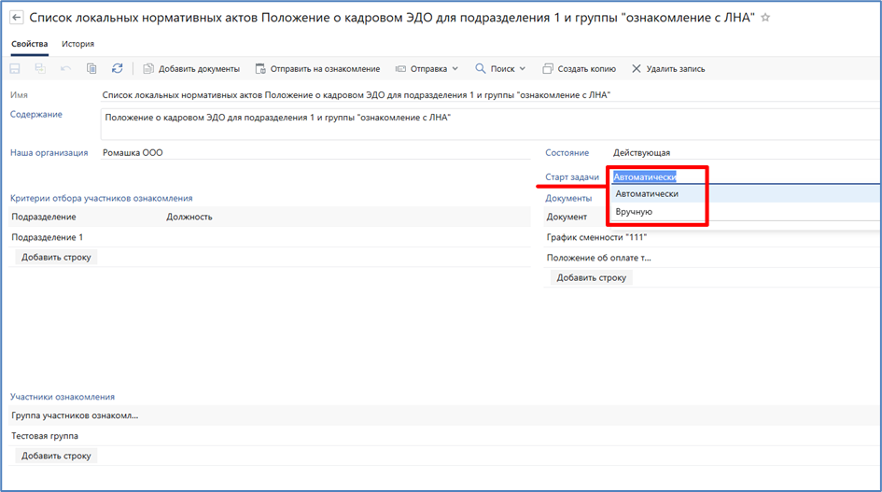Open the Поиск dropdown in toolbar
Image resolution: width=882 pixels, height=492 pixels.
[500, 68]
